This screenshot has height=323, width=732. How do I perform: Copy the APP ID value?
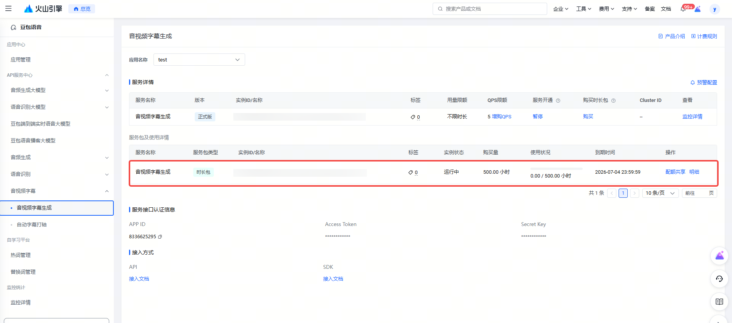[x=160, y=237]
